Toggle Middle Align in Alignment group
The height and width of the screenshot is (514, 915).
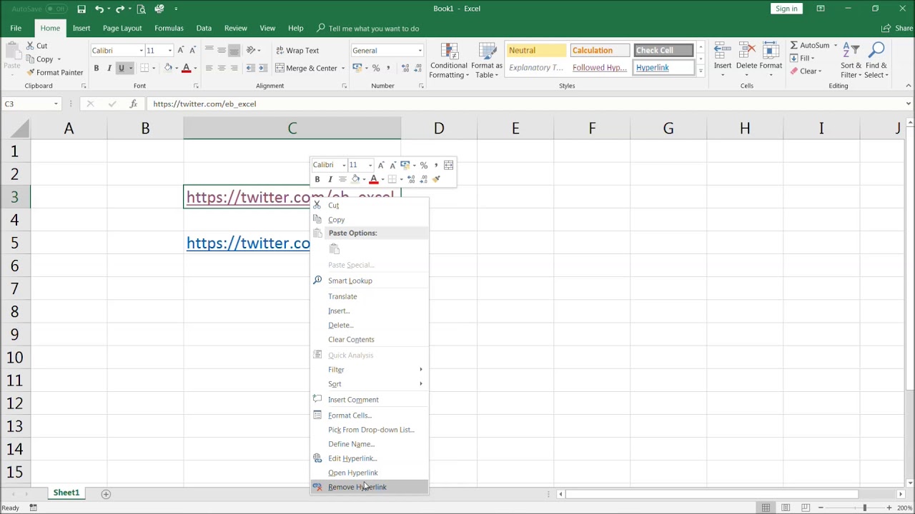point(222,50)
